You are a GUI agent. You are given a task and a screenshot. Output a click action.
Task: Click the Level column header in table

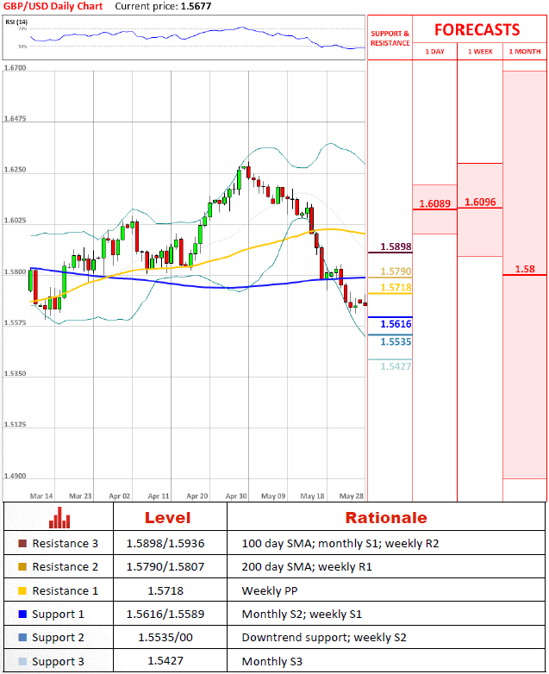coord(168,517)
